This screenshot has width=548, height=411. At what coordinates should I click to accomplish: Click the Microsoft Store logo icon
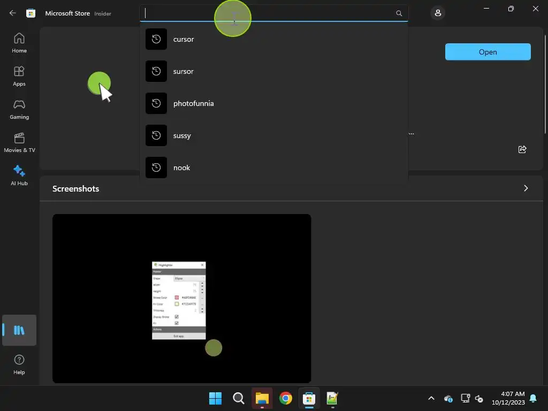(x=31, y=13)
